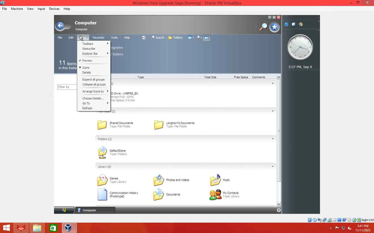Click the preview pane toolbar icon
The height and width of the screenshot is (233, 374).
pyautogui.click(x=206, y=38)
